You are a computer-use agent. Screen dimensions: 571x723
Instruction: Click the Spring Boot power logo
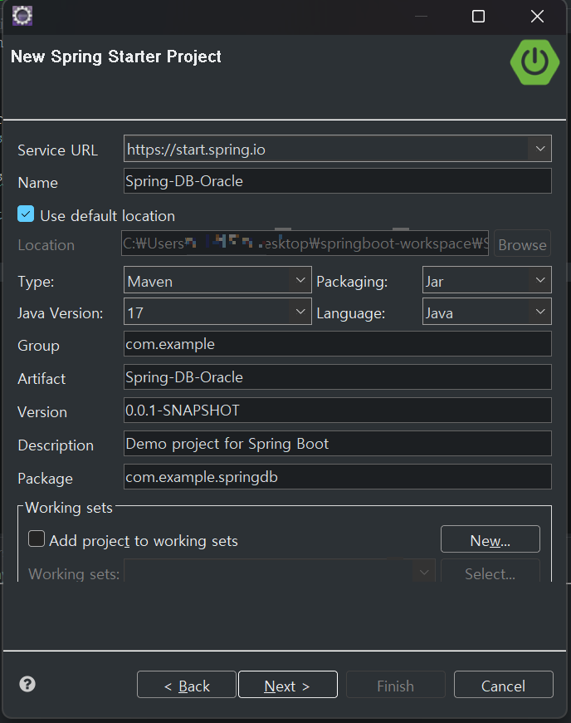(534, 61)
